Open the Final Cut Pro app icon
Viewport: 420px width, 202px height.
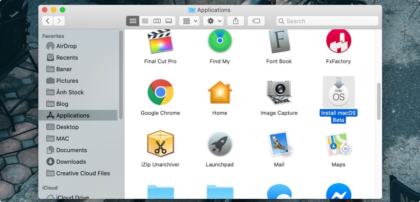click(160, 41)
